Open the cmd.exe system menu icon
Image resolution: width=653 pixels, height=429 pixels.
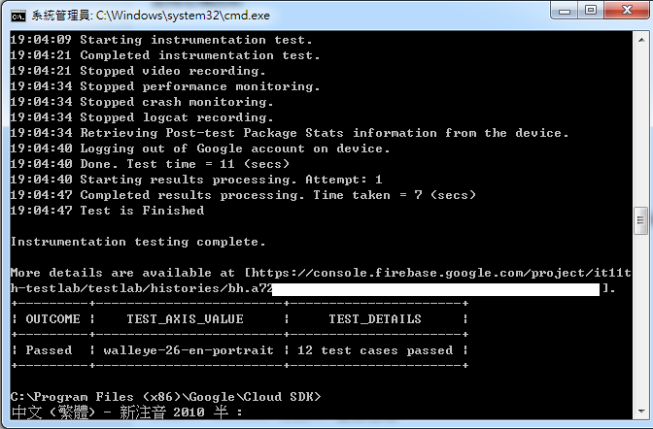pos(18,16)
